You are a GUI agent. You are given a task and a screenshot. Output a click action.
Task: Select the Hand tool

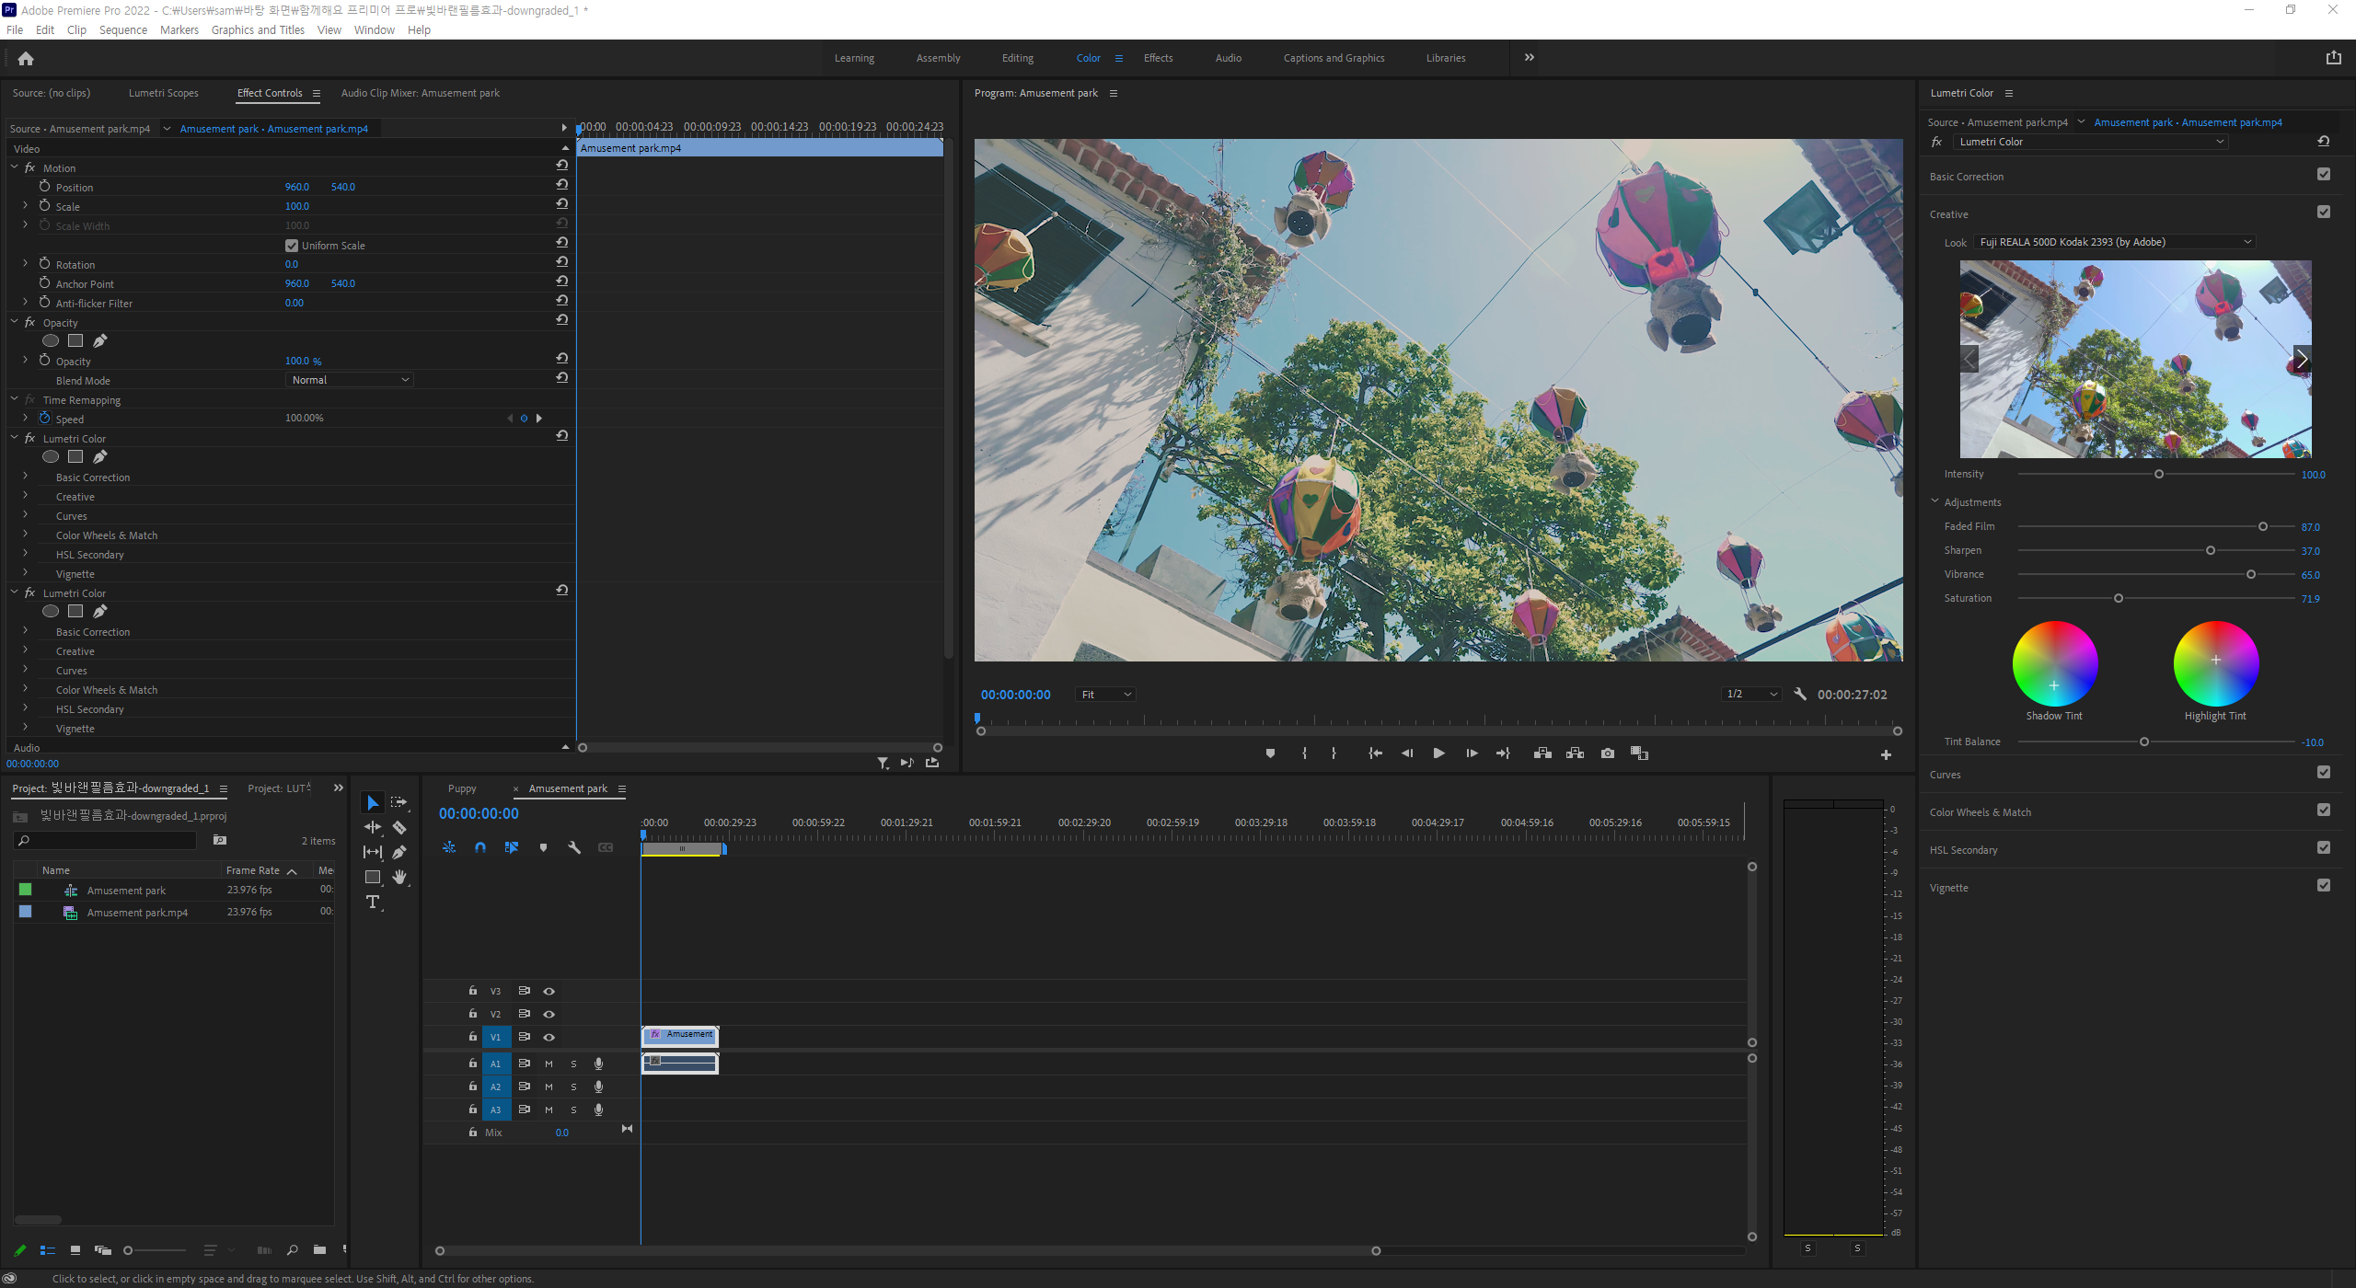click(399, 877)
